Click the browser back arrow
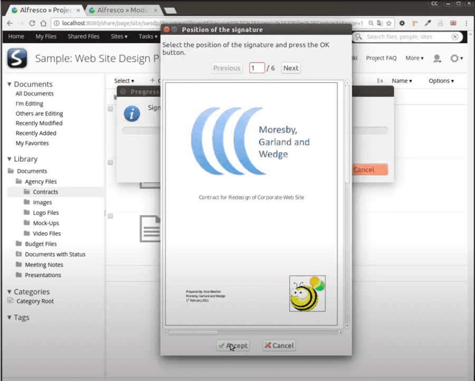475x381 pixels. click(x=9, y=23)
